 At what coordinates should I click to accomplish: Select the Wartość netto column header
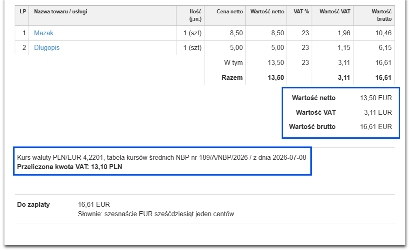(x=267, y=11)
